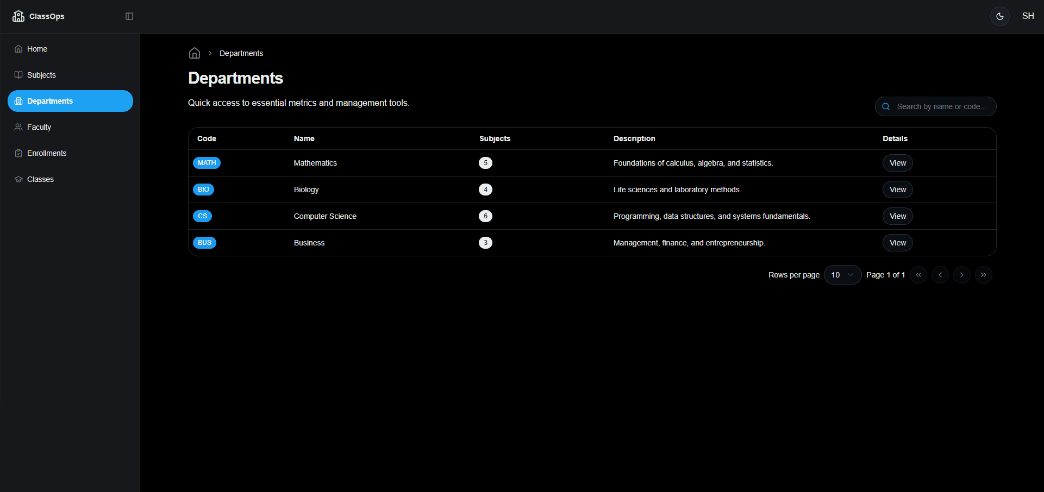Click the MATH code badge
Screen dimensions: 1044x492
coord(207,163)
